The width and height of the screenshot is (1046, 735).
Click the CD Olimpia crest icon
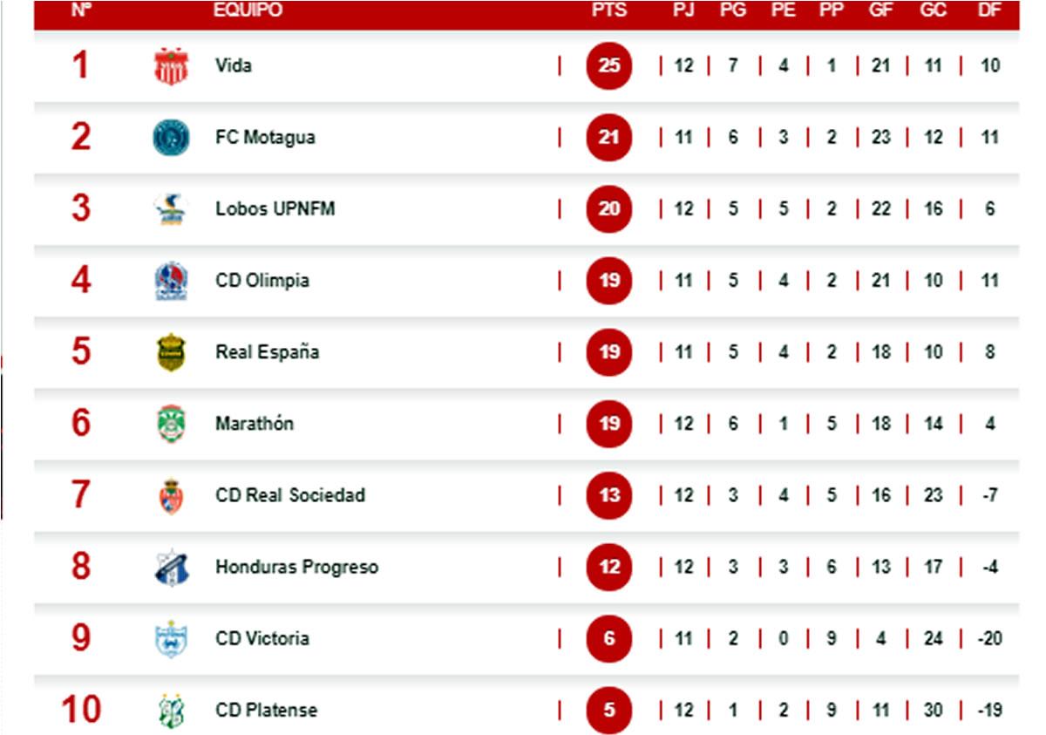tap(171, 281)
